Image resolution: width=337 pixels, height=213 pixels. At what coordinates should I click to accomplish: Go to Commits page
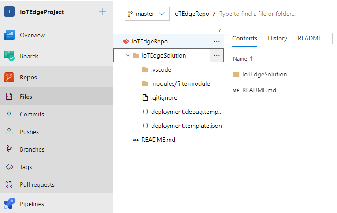tap(32, 114)
